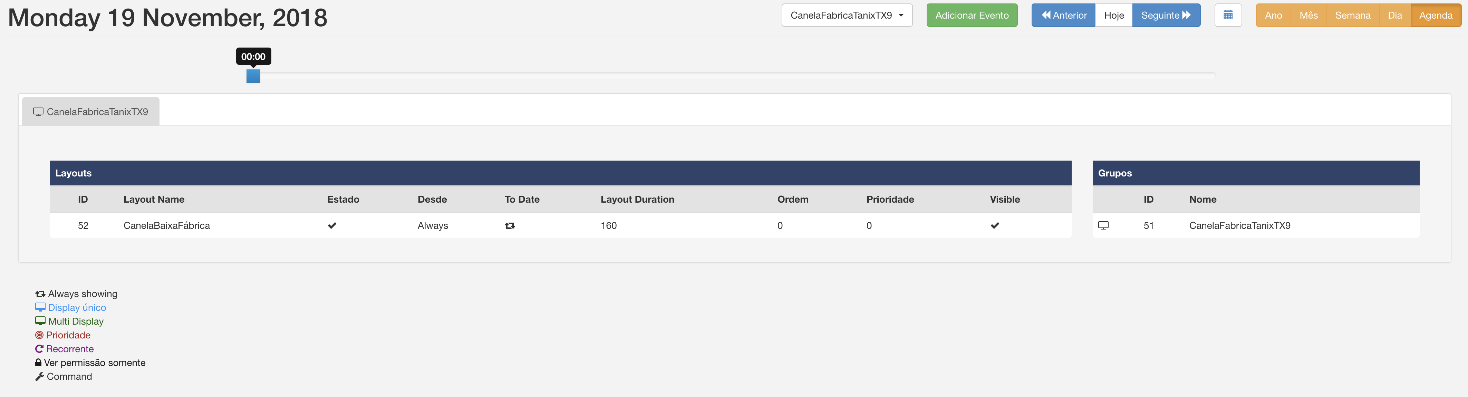Click the To Date column header
1468x397 pixels.
pos(522,200)
